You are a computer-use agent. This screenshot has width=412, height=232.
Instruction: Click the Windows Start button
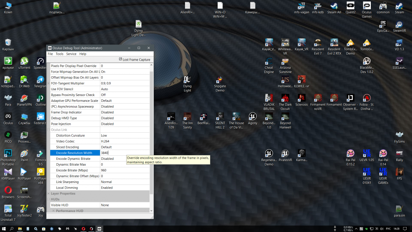(x=4, y=228)
